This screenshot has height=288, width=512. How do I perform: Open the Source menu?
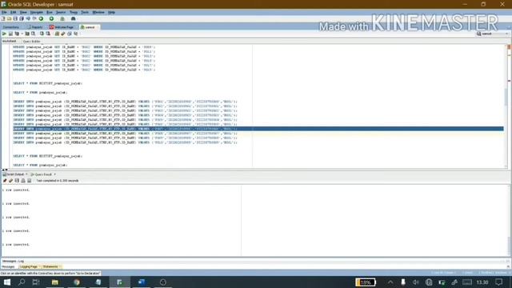pyautogui.click(x=61, y=12)
